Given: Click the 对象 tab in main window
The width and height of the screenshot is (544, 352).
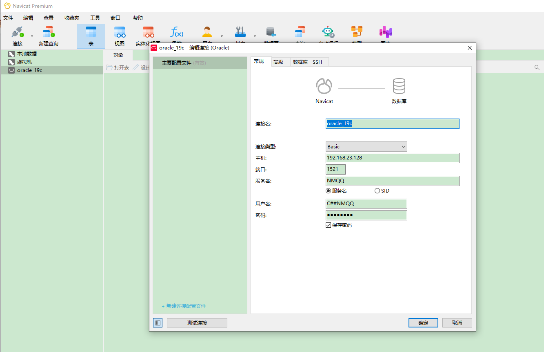Looking at the screenshot, I should (x=118, y=55).
